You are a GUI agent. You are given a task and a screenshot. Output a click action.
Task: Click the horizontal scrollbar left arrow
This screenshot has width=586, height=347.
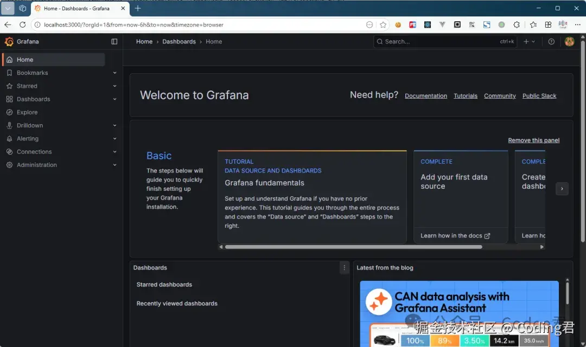point(221,247)
